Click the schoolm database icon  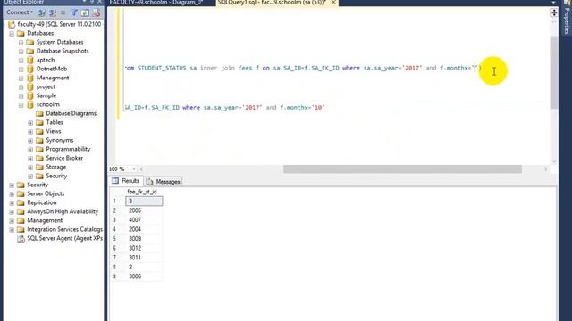[30, 104]
